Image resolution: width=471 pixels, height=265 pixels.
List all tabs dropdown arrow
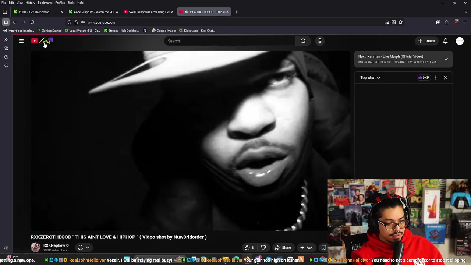(466, 12)
